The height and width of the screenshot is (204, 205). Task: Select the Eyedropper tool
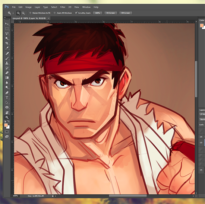[x=7, y=48]
